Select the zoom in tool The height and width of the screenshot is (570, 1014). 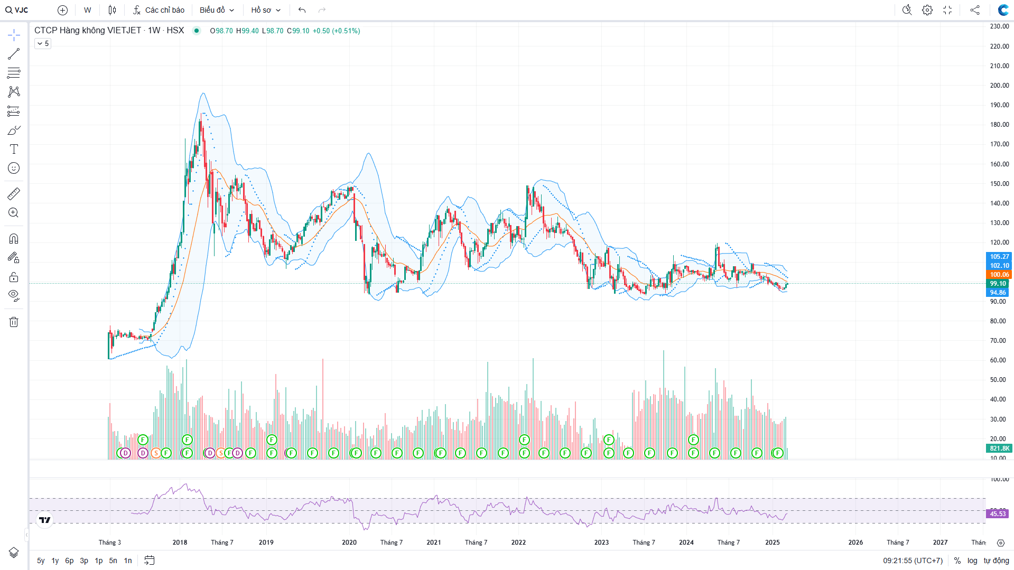(14, 213)
